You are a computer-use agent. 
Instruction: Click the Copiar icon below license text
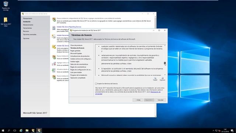tap(155, 79)
